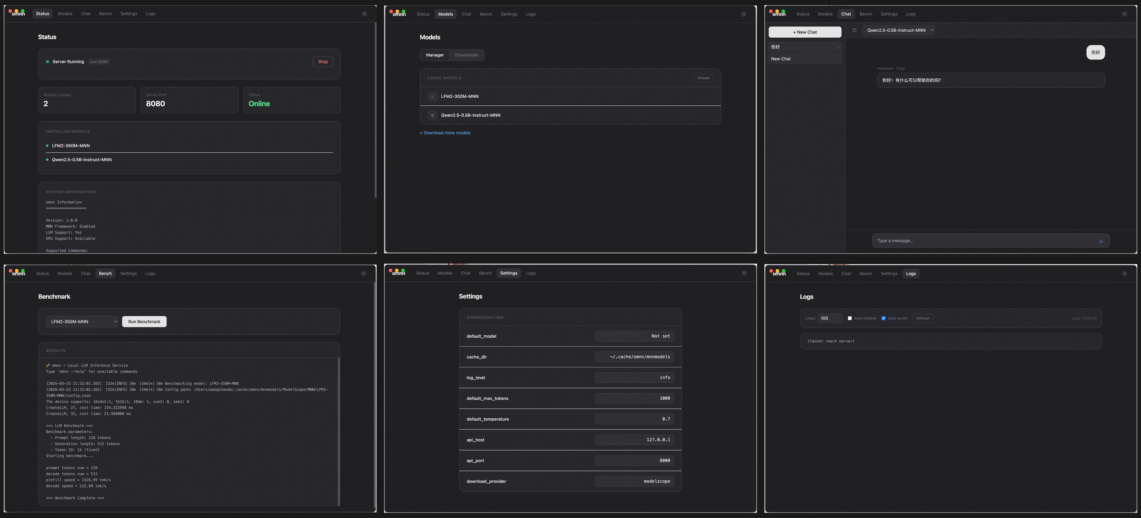
Task: Click the Q avatar icon beside Qwen2.5-0.5B-Instruct-MNN
Action: tap(432, 115)
